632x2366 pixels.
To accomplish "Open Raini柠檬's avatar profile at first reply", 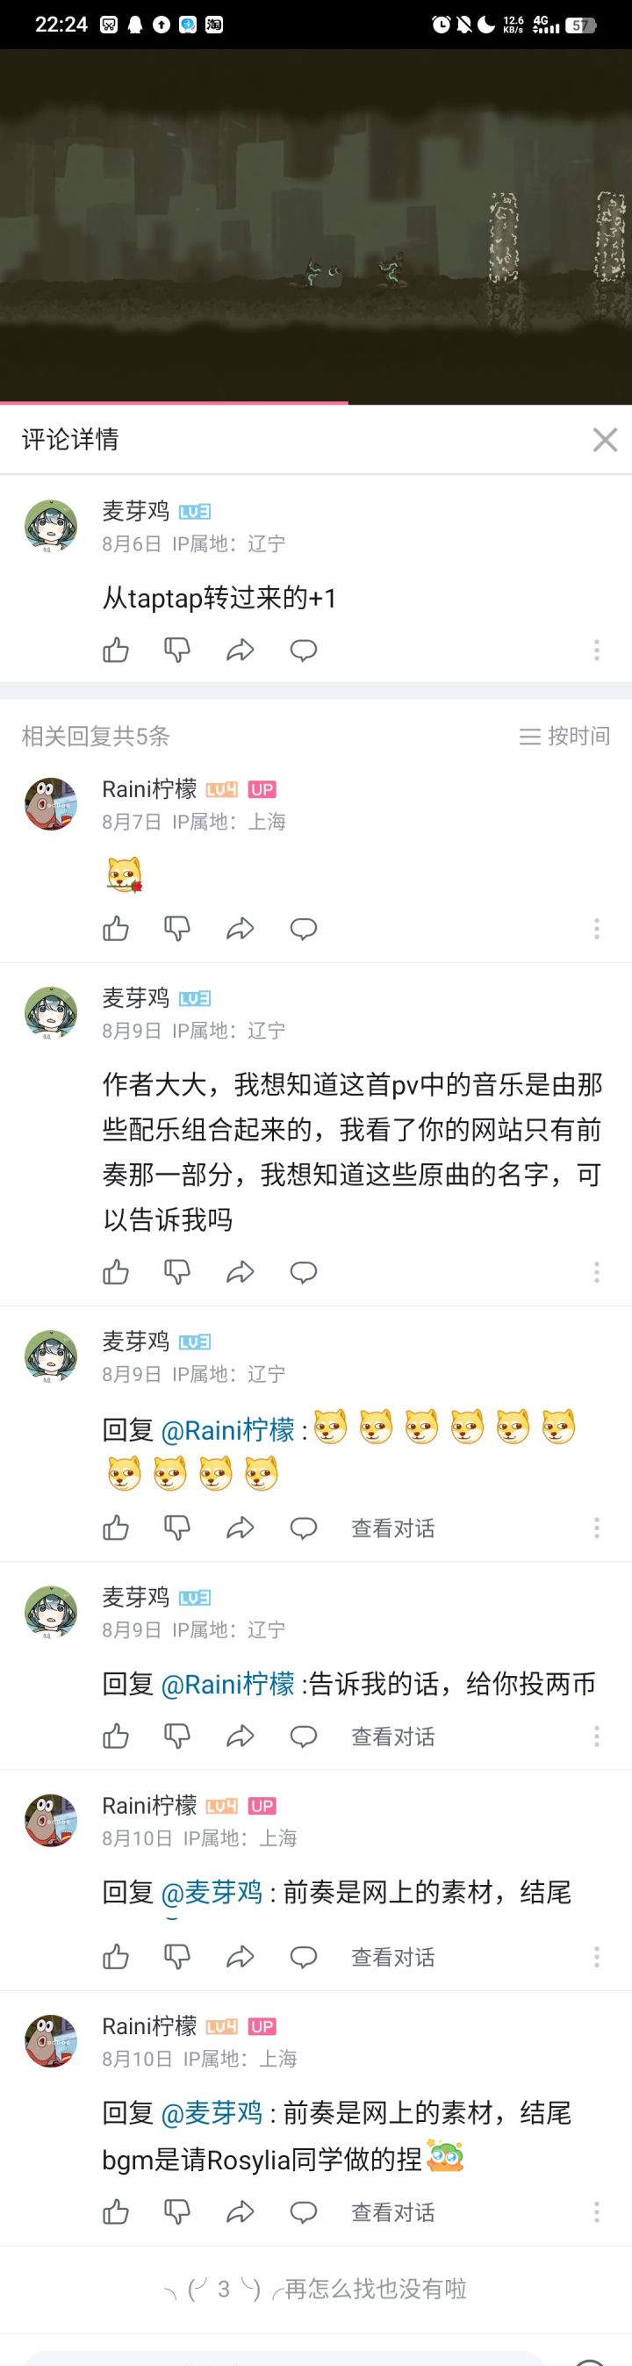I will [51, 803].
